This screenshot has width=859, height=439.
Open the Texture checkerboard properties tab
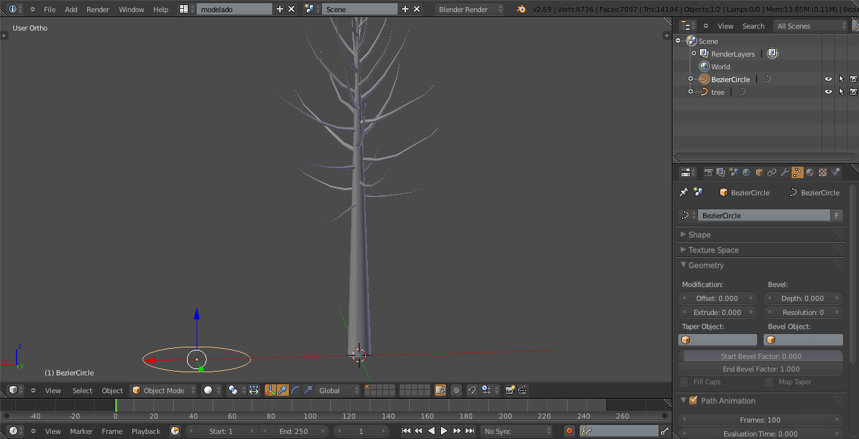(x=823, y=172)
